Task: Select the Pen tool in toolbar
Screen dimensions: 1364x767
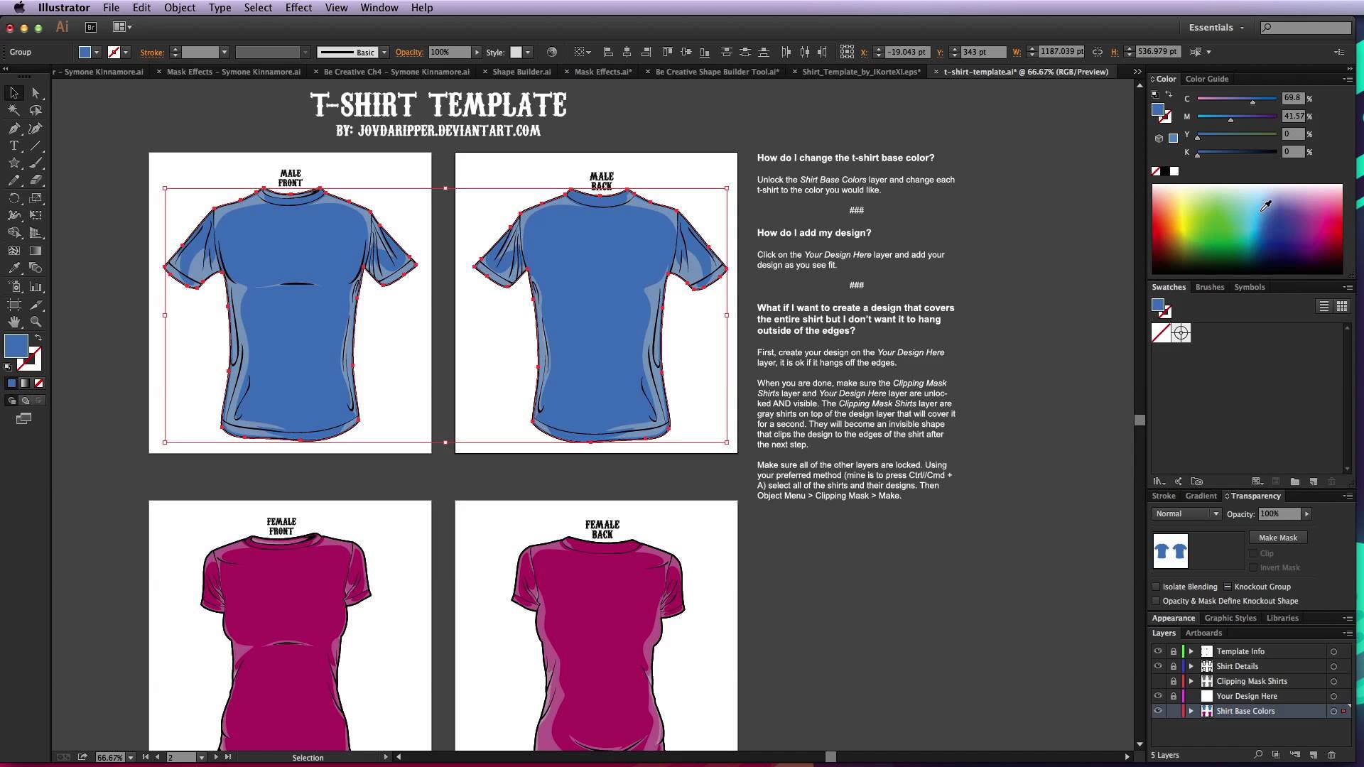Action: [14, 129]
